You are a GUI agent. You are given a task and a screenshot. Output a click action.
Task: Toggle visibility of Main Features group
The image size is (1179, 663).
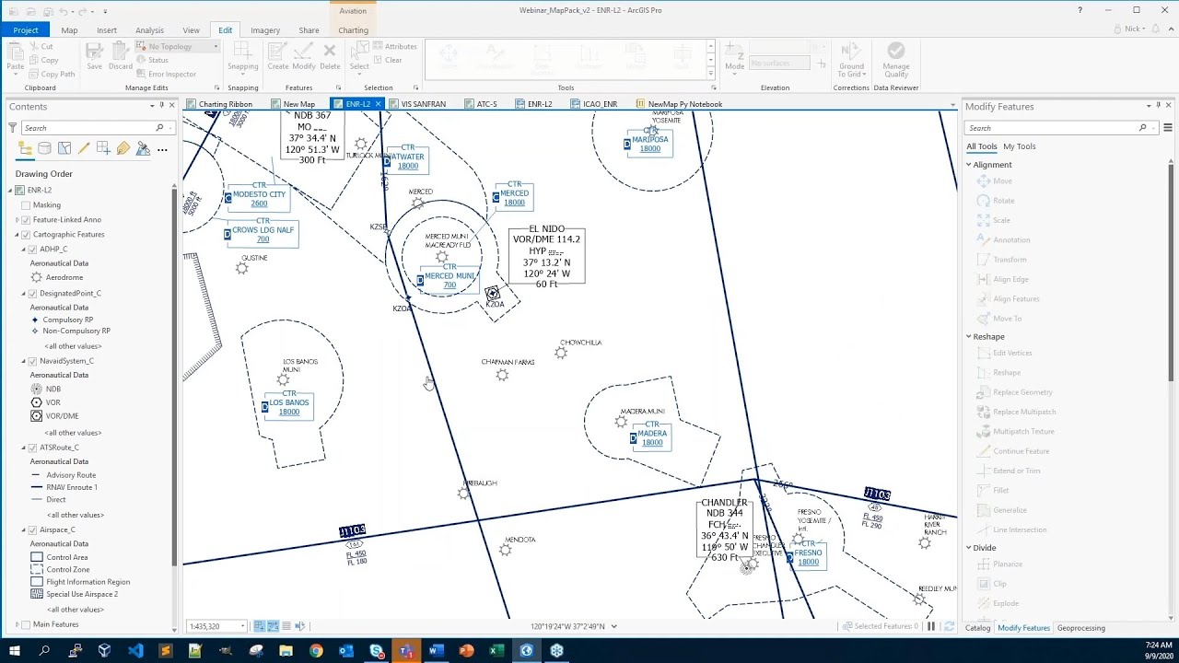click(x=26, y=624)
